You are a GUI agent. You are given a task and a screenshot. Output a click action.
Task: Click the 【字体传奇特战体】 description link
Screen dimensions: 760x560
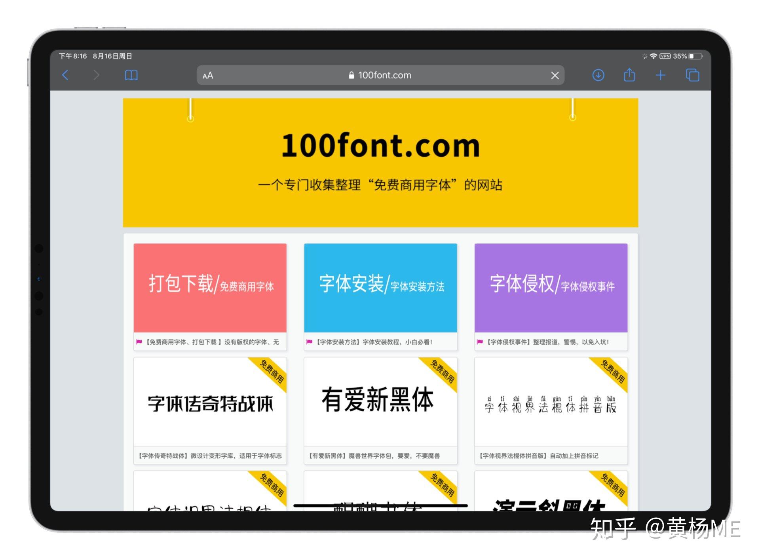coord(210,456)
